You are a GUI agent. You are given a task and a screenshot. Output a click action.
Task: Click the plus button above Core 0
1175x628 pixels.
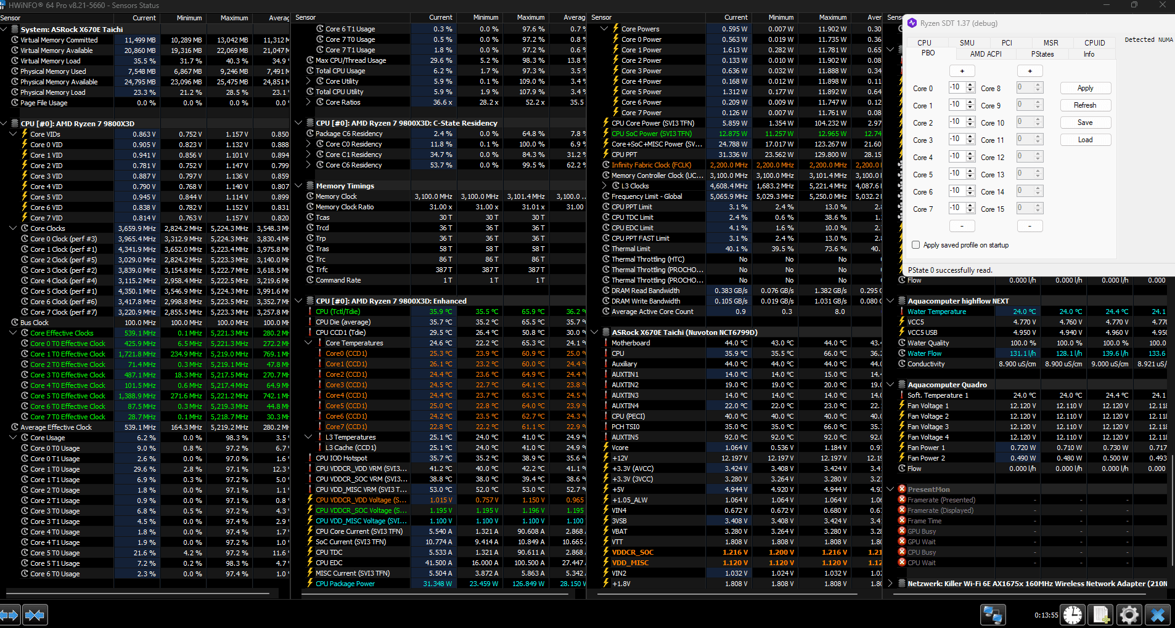point(962,71)
